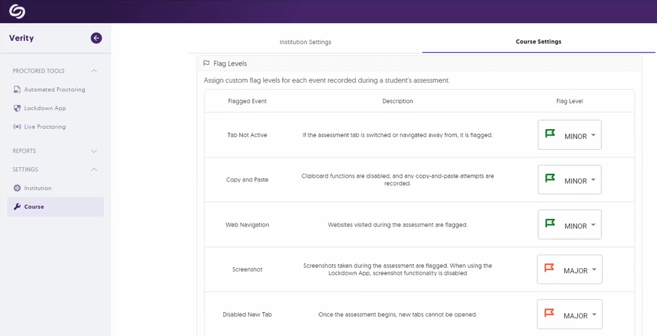657x336 pixels.
Task: Expand the REPORTS section
Action: point(94,151)
